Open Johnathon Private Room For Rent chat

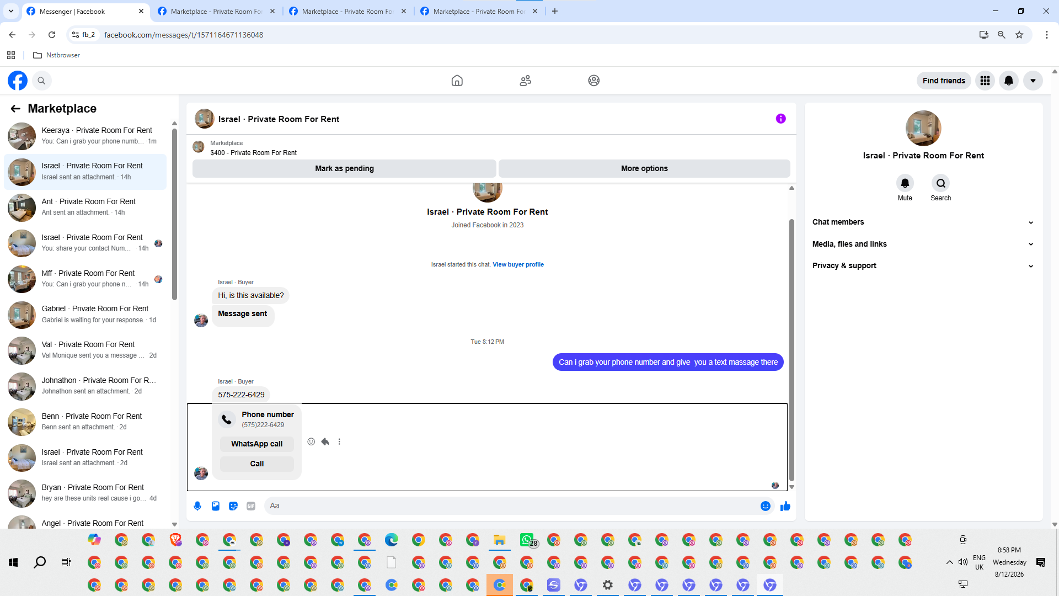[85, 386]
